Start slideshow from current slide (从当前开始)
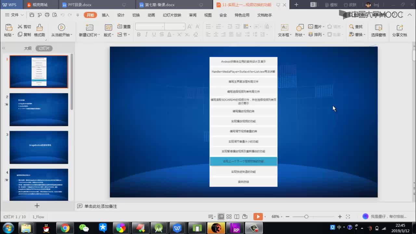416x234 pixels. pyautogui.click(x=61, y=30)
